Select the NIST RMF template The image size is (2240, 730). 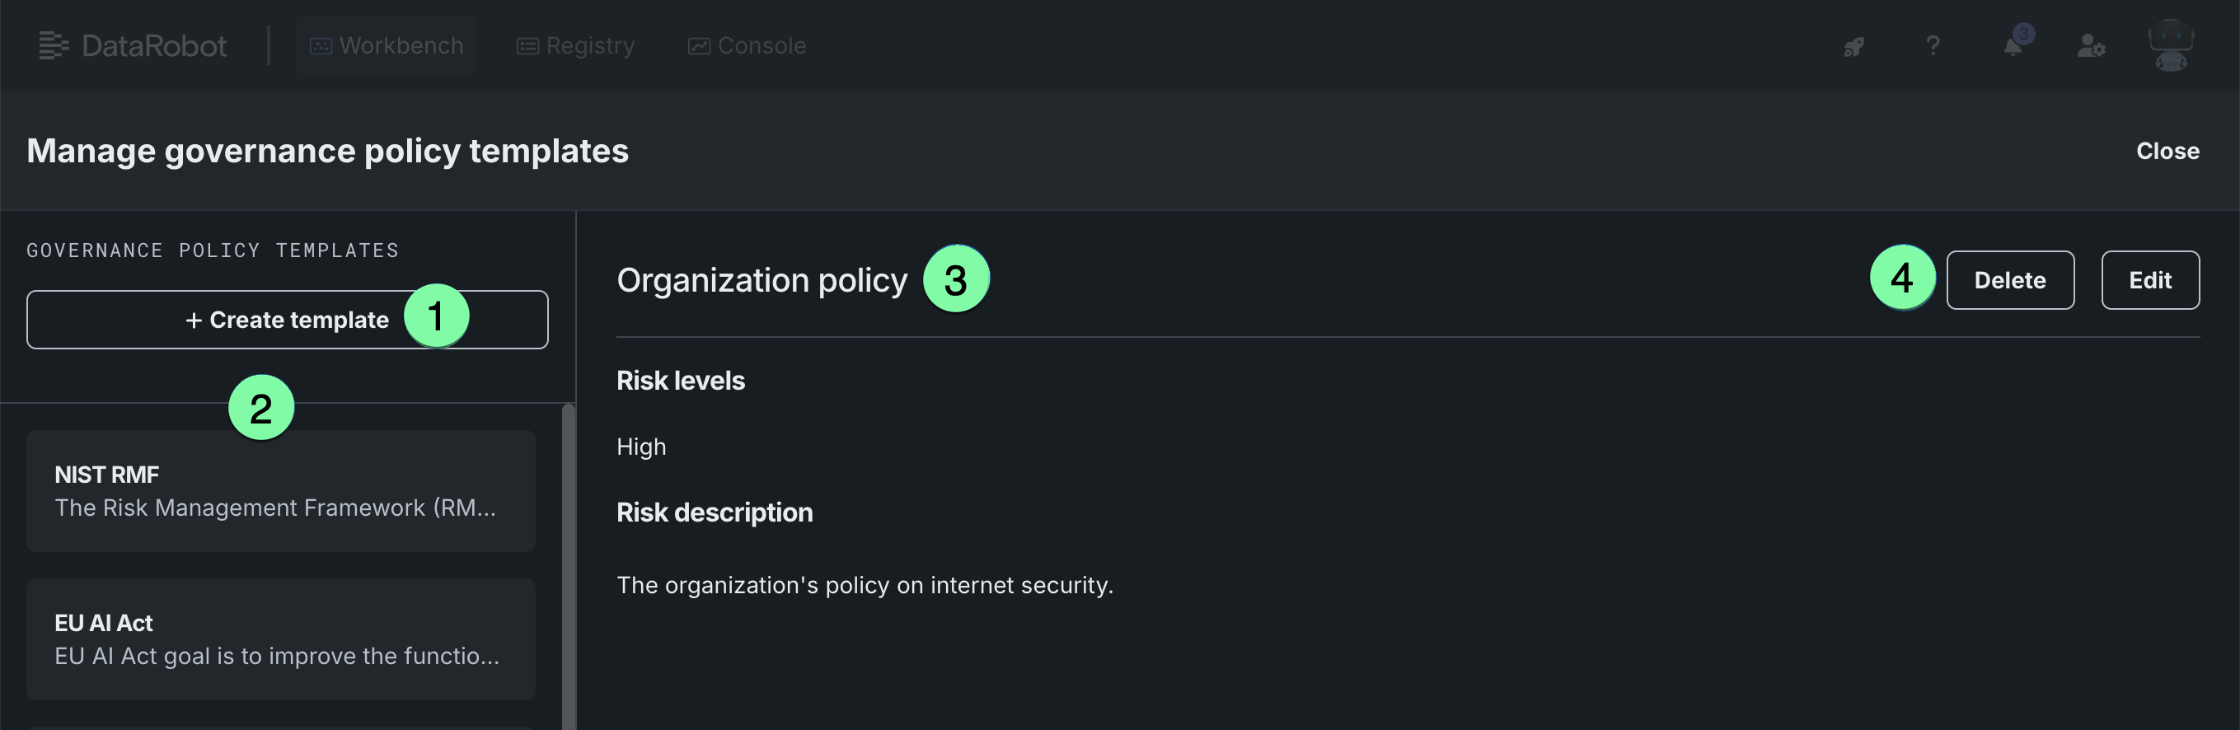pos(280,491)
